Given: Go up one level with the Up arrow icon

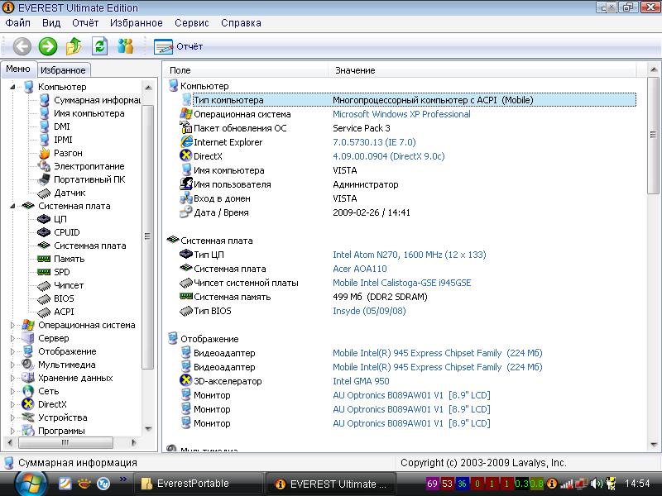Looking at the screenshot, I should coord(74,46).
